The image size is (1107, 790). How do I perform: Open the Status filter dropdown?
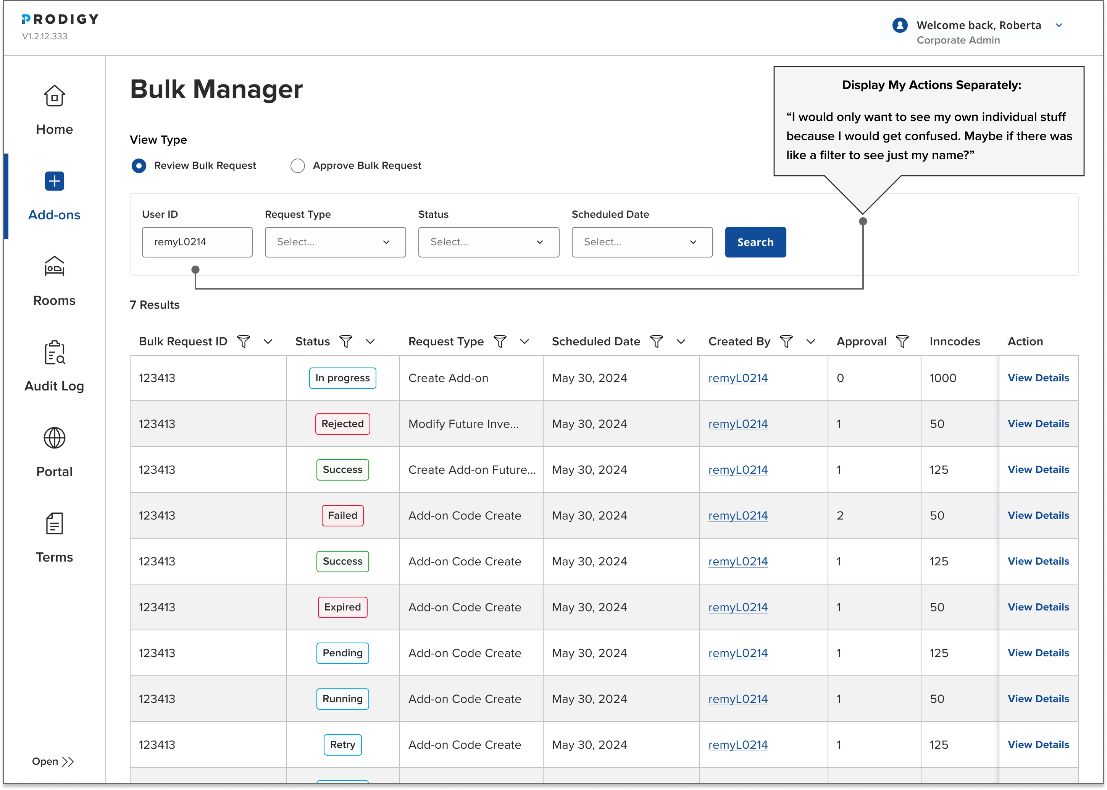(x=488, y=242)
